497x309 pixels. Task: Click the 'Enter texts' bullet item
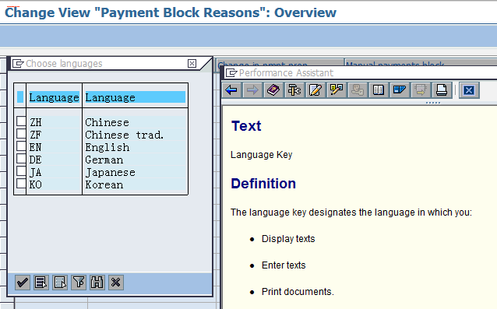click(x=284, y=265)
